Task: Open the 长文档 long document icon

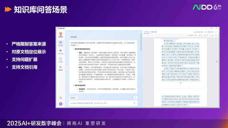Action: point(60,60)
